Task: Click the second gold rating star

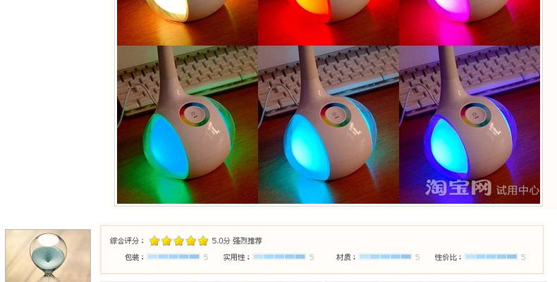Action: [166, 241]
